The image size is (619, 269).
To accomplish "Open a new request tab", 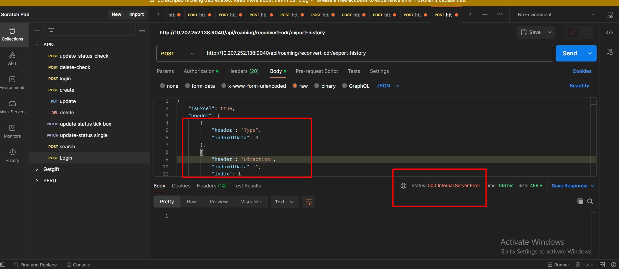I will click(485, 15).
